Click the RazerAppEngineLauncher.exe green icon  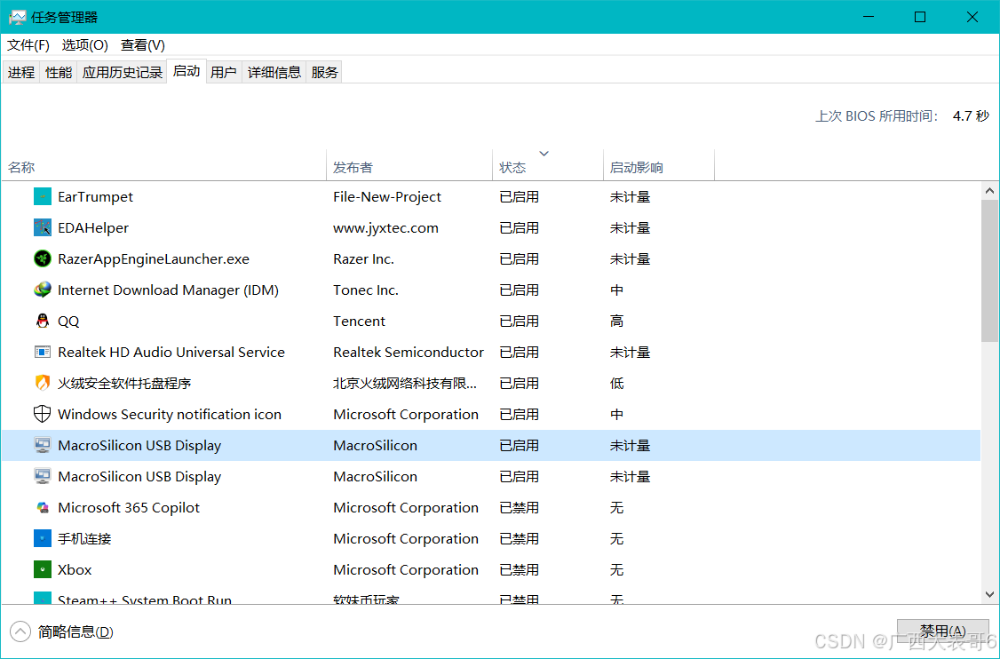[42, 259]
